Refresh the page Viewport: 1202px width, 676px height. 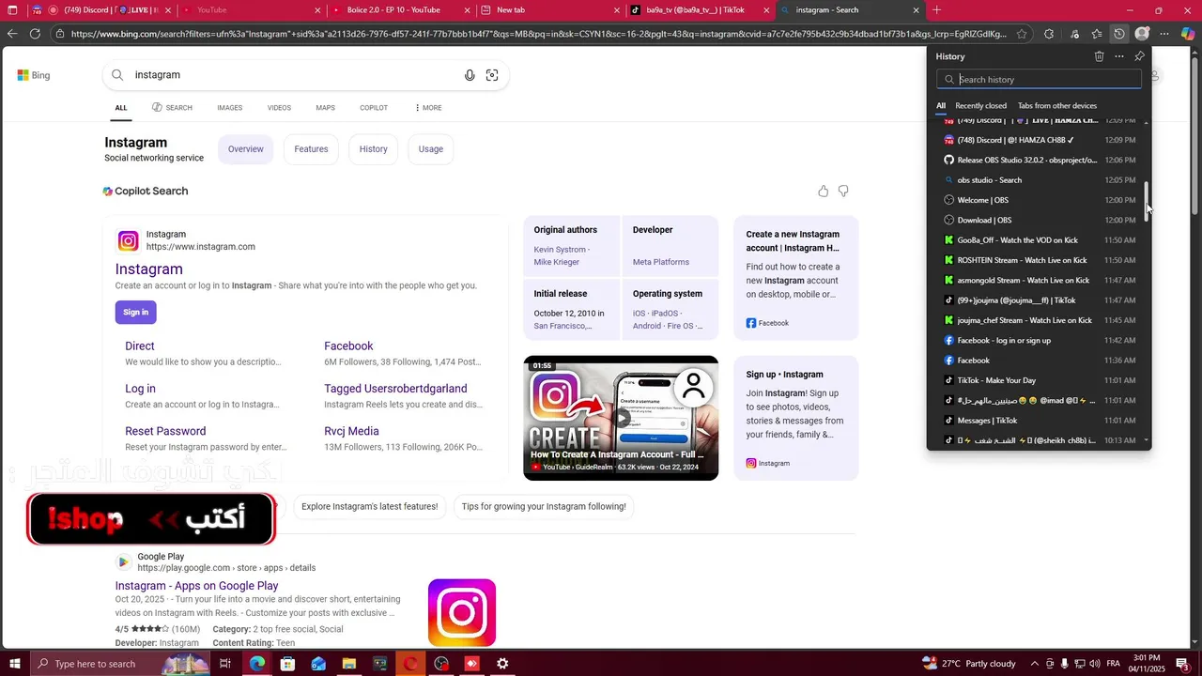click(35, 34)
